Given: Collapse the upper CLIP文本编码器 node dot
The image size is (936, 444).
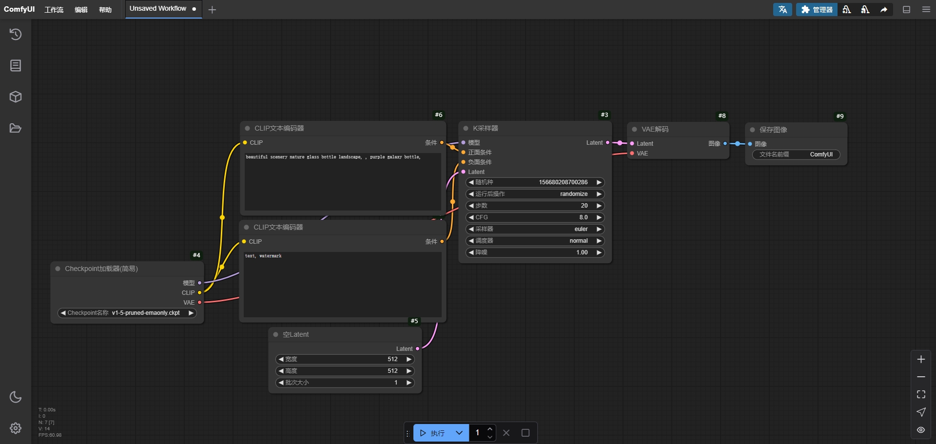Looking at the screenshot, I should 247,128.
